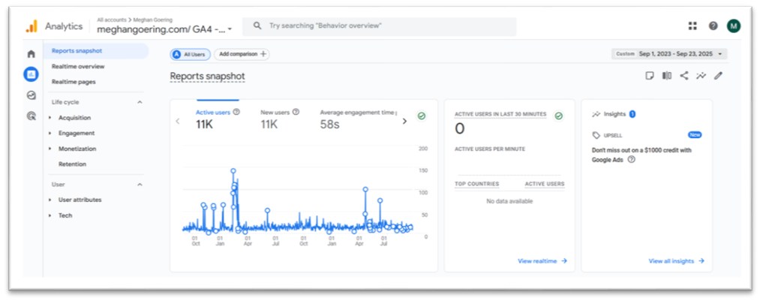The height and width of the screenshot is (301, 760).
Task: Click the Help question mark icon
Action: [713, 26]
